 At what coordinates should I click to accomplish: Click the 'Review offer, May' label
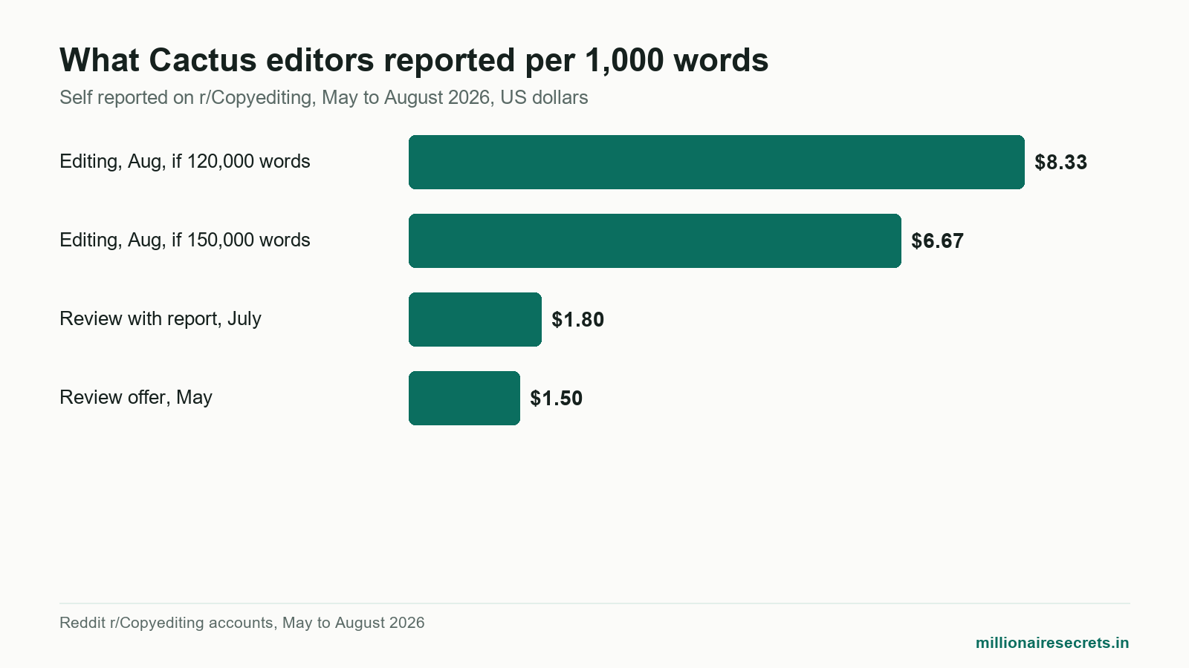tap(136, 398)
